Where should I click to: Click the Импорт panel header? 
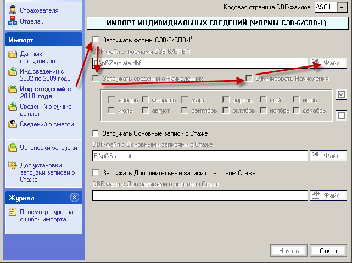pyautogui.click(x=44, y=40)
